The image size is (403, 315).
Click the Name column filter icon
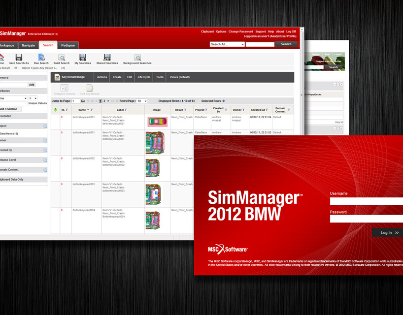(92, 110)
